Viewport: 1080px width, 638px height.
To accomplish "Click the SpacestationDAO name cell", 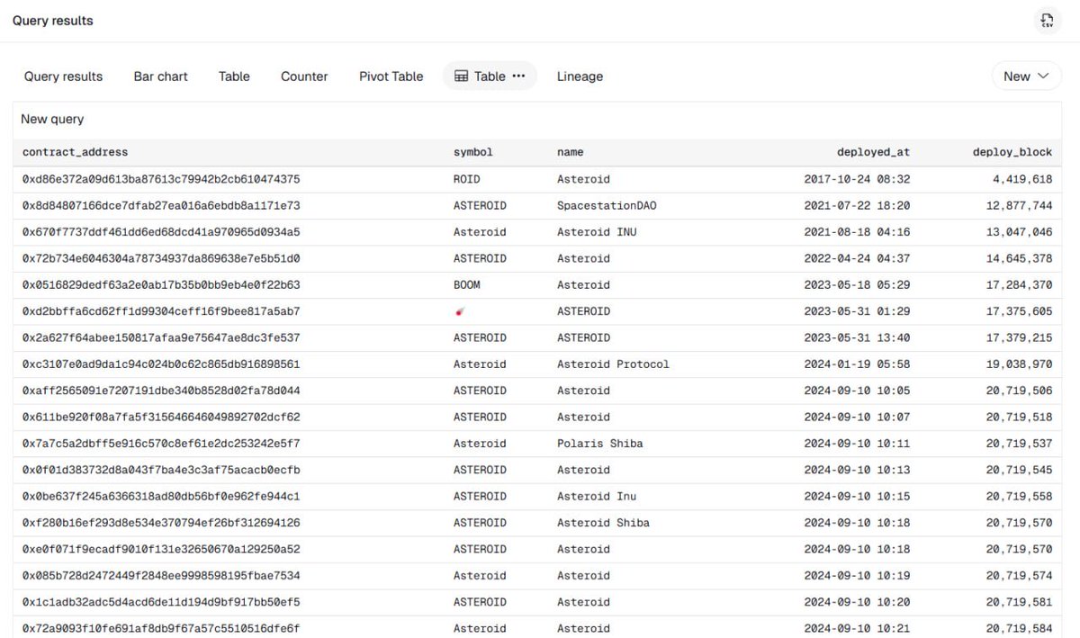I will [x=607, y=205].
